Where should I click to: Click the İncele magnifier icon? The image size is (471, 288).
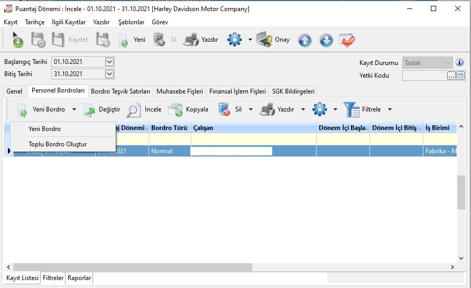coord(134,109)
